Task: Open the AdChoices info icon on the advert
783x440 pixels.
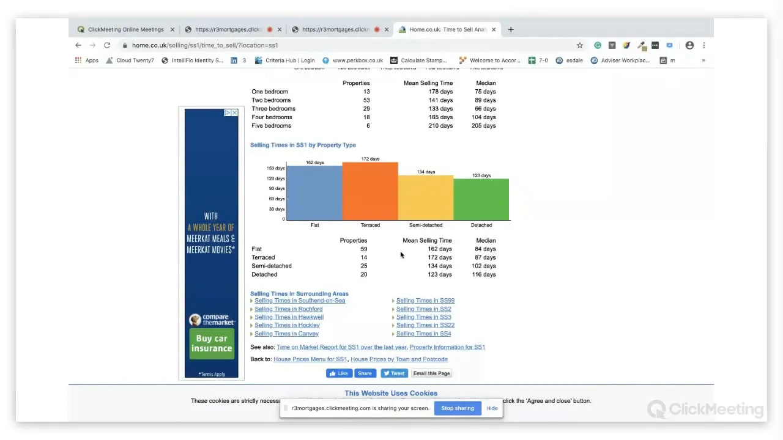Action: [228, 113]
